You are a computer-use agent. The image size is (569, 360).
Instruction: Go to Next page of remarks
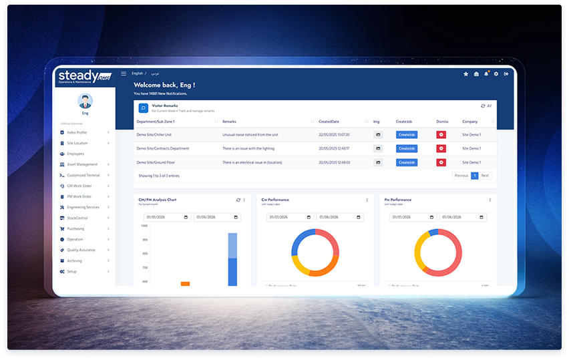coord(485,176)
